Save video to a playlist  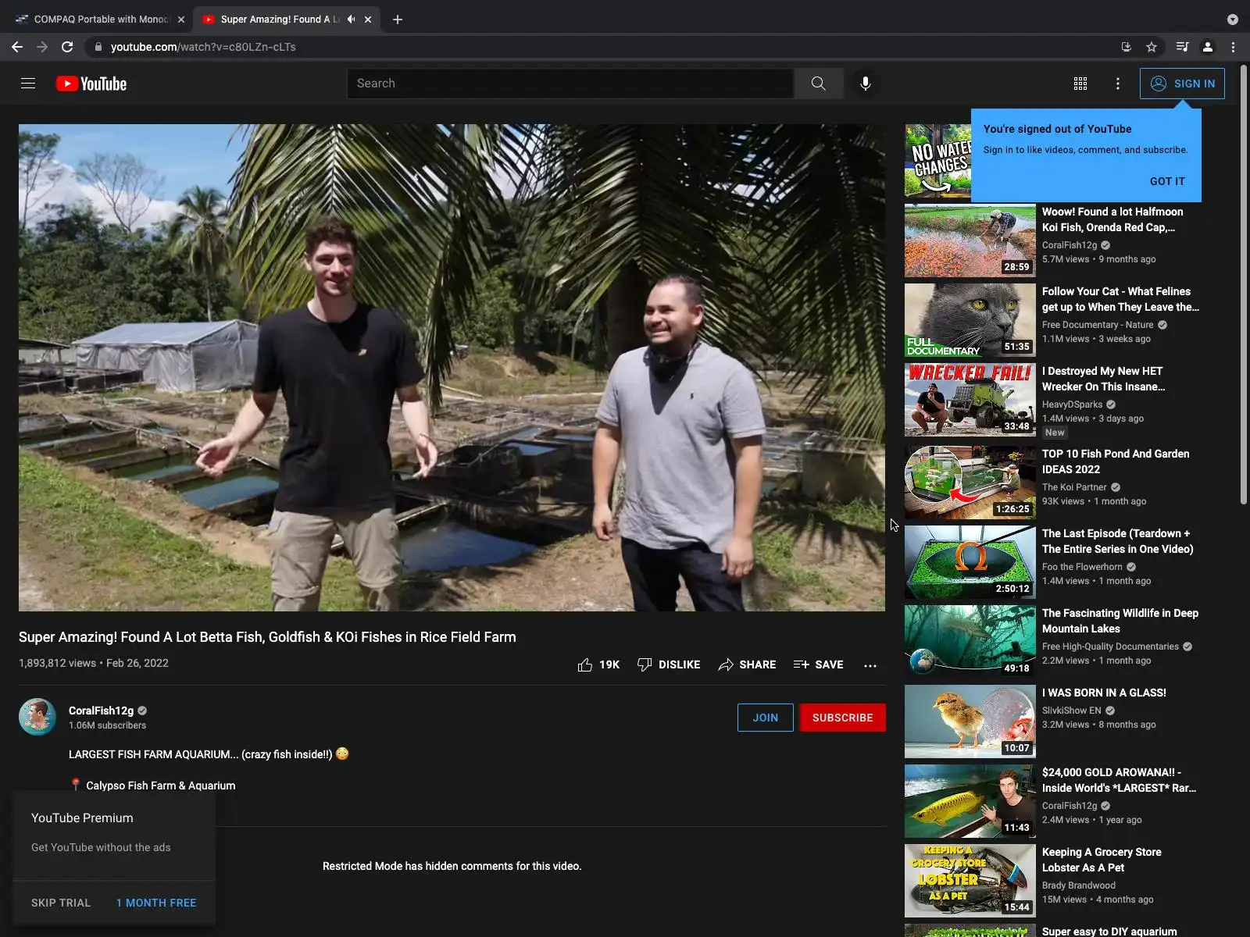(818, 664)
